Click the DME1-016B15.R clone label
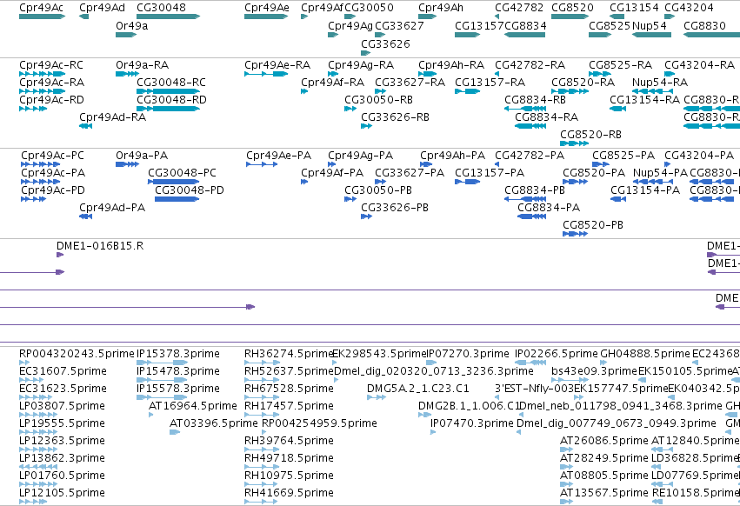This screenshot has height=506, width=740. pyautogui.click(x=100, y=246)
